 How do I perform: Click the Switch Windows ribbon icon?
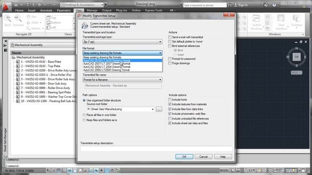click(x=256, y=18)
